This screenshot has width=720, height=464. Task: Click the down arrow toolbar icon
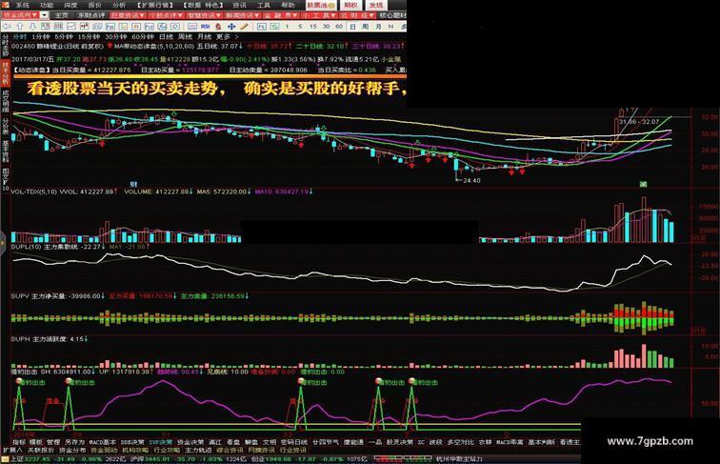pos(32,27)
